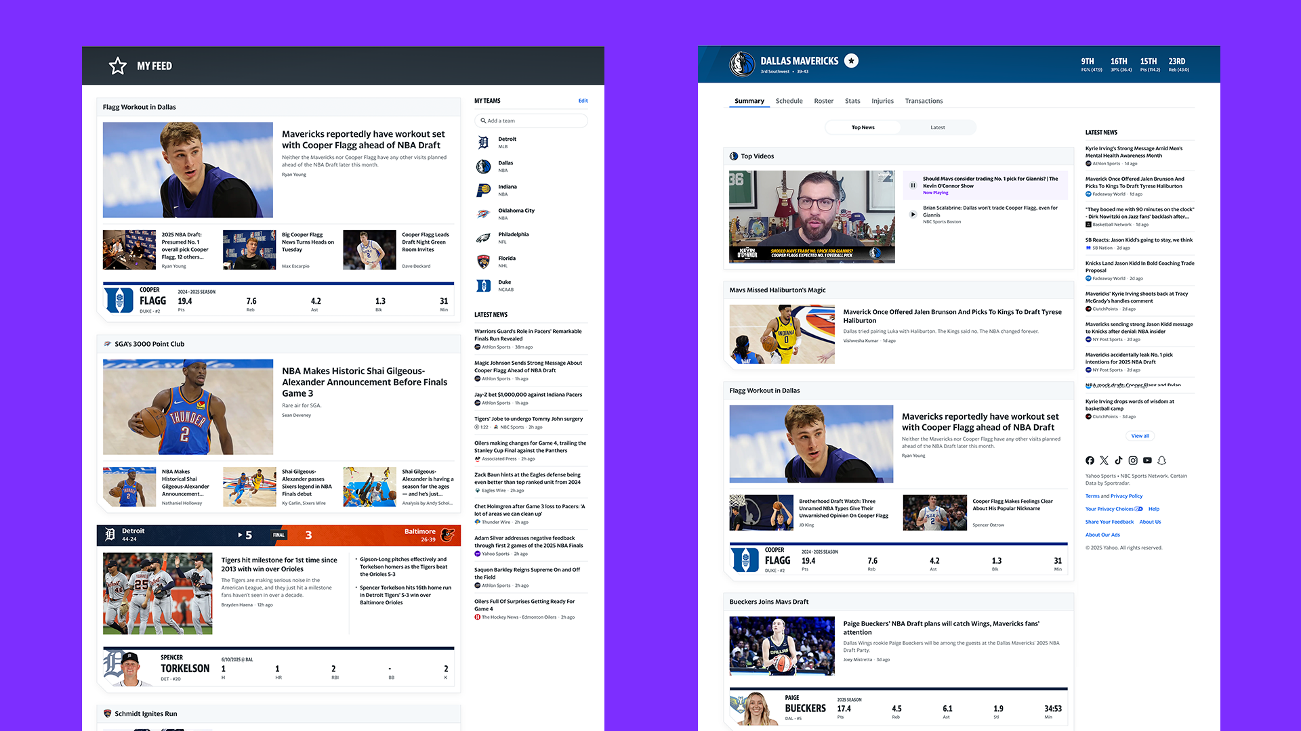Open the YouTube social icon
The height and width of the screenshot is (731, 1301).
(1147, 460)
